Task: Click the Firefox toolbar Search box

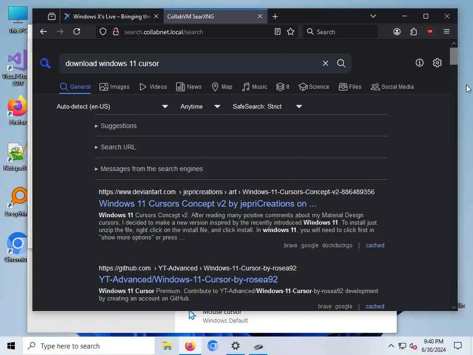Action: [x=340, y=32]
